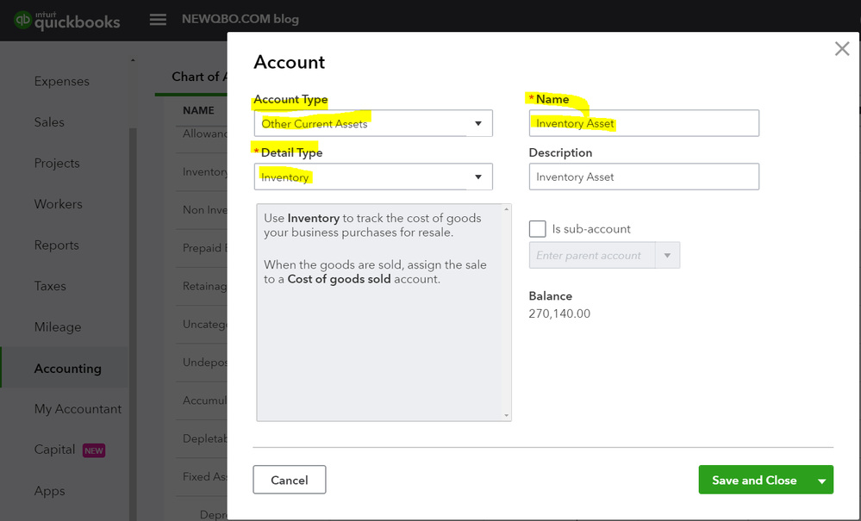
Task: Go to the Sales menu item
Action: (x=49, y=122)
